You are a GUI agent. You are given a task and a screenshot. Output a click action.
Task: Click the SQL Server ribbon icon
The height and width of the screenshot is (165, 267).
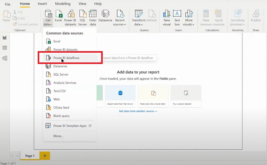point(82,18)
